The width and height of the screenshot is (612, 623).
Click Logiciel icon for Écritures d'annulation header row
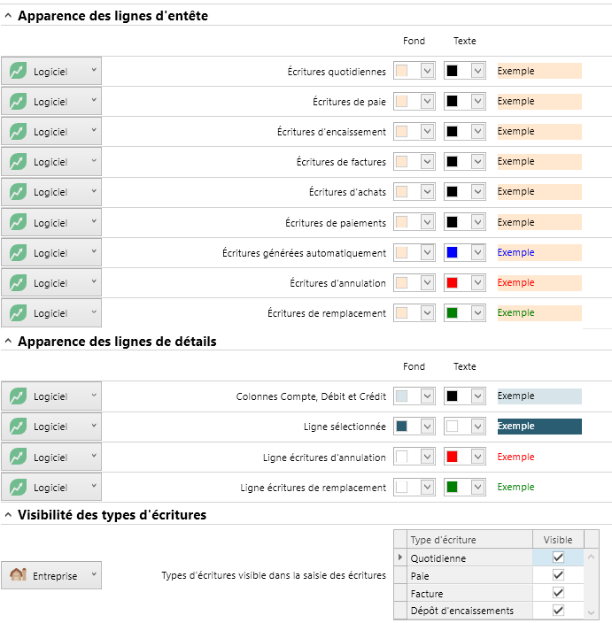[x=19, y=282]
